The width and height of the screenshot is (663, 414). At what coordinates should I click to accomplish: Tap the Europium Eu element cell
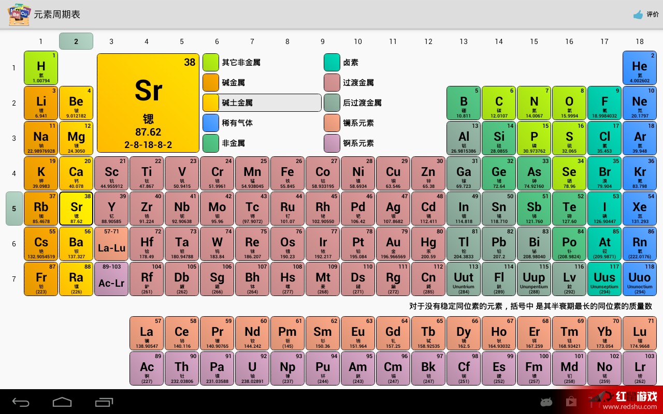coord(358,333)
